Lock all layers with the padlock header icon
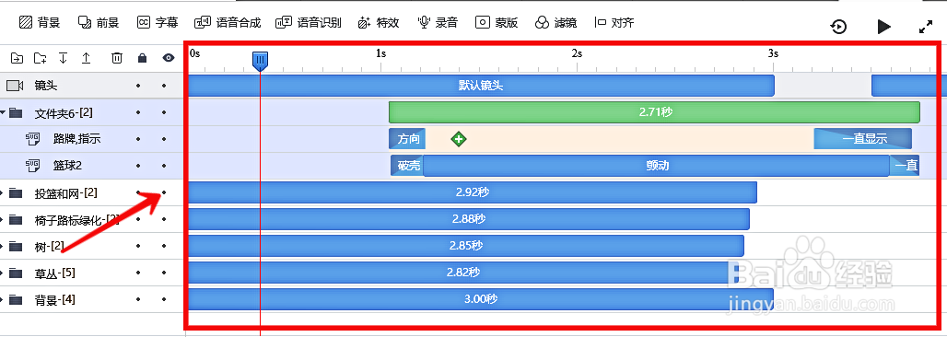947x337 pixels. [142, 58]
